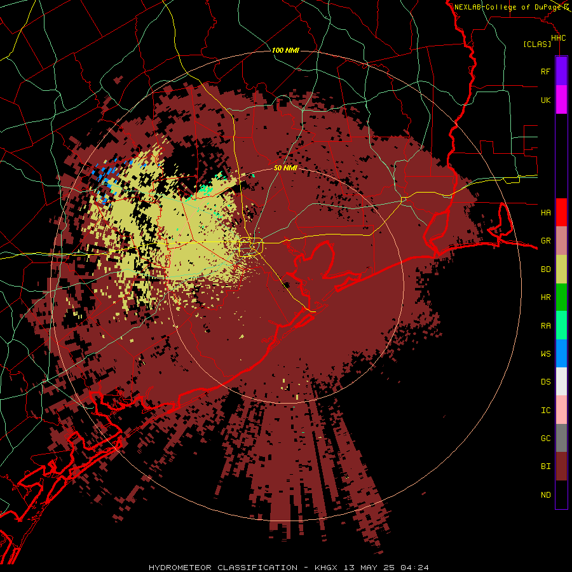
Task: Click the WS blue legend swatch
Action: coord(561,353)
